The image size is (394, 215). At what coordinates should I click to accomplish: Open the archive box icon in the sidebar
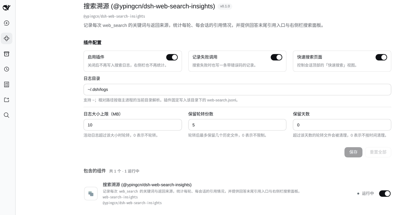(6, 54)
